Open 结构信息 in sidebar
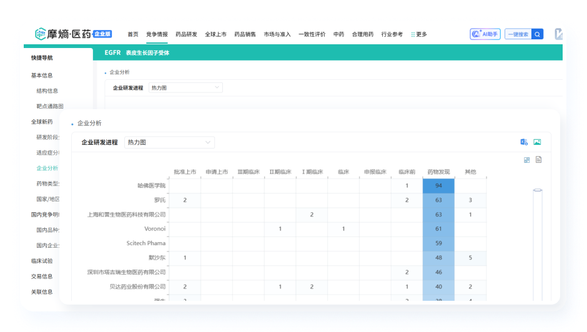Screen dimensions: 587x332 (x=47, y=90)
